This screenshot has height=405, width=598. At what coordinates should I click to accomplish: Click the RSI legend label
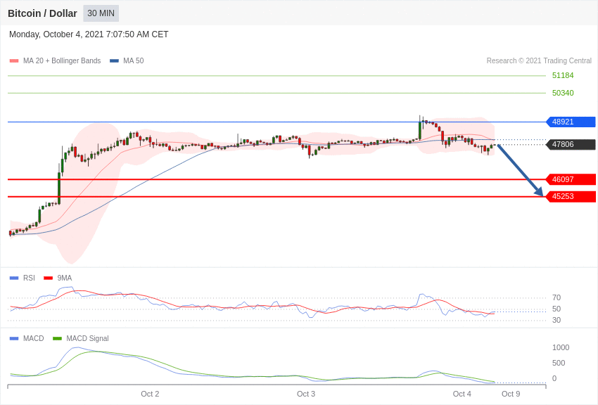29,278
